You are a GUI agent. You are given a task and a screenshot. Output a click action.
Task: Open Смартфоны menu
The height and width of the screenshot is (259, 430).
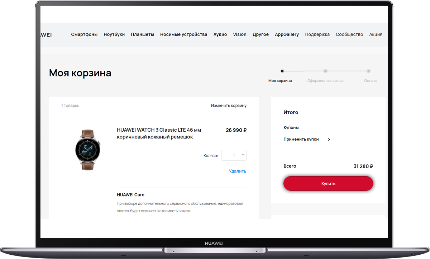pos(84,34)
